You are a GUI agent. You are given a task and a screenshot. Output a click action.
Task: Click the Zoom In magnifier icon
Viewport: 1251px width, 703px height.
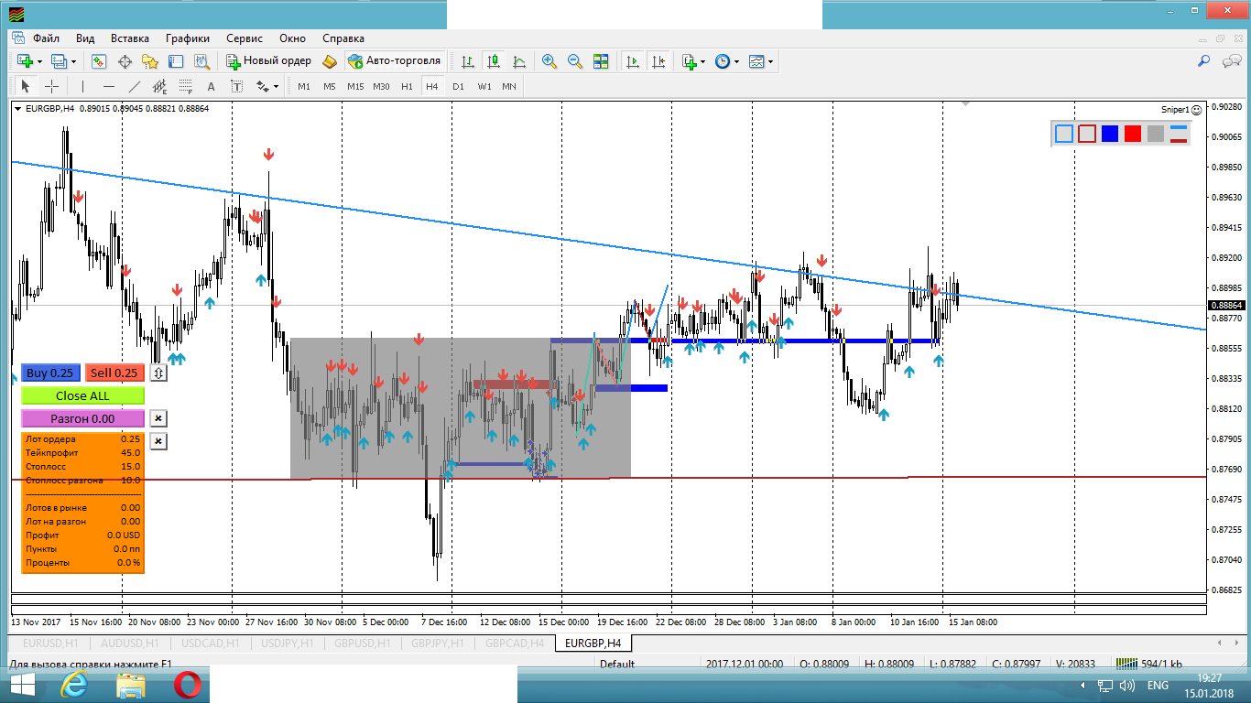click(x=549, y=61)
